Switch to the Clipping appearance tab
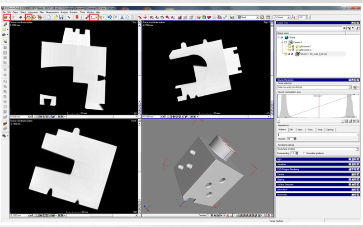The image size is (363, 227). coord(330,130)
